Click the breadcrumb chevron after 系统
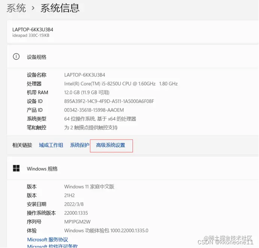The height and width of the screenshot is (248, 259). (33, 8)
